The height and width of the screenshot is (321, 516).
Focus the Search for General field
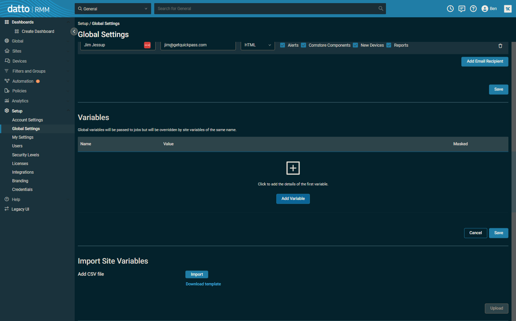coord(266,9)
